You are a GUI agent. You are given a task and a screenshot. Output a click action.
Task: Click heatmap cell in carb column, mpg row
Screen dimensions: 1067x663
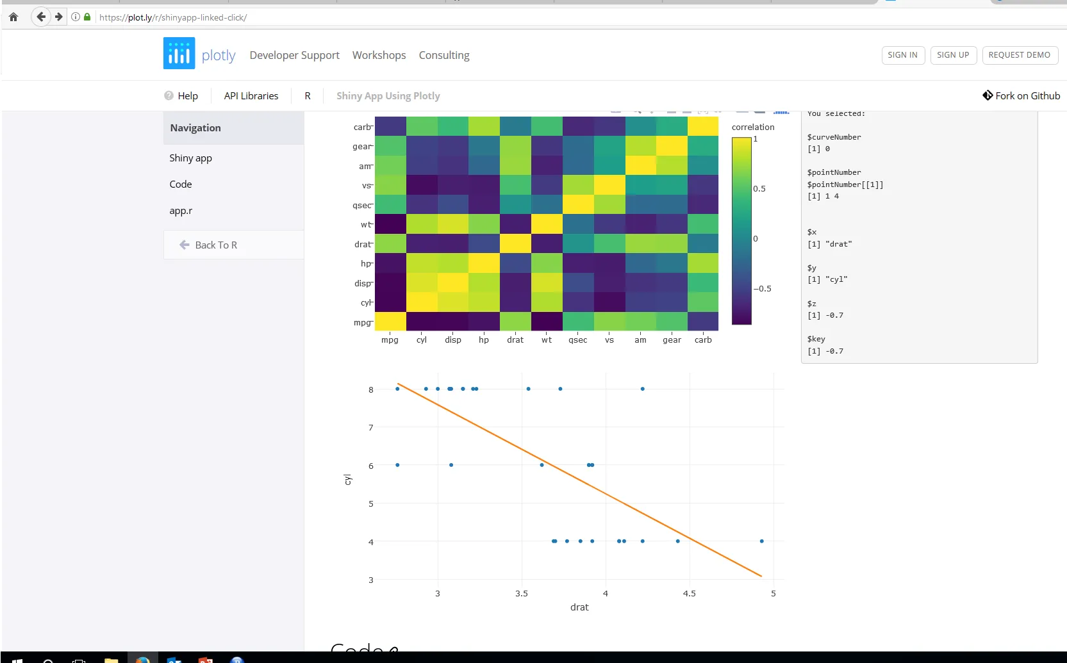[x=703, y=321]
